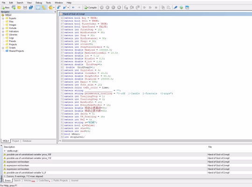Click the New file button
Viewport: 252px width, 187px height.
tap(5, 7)
